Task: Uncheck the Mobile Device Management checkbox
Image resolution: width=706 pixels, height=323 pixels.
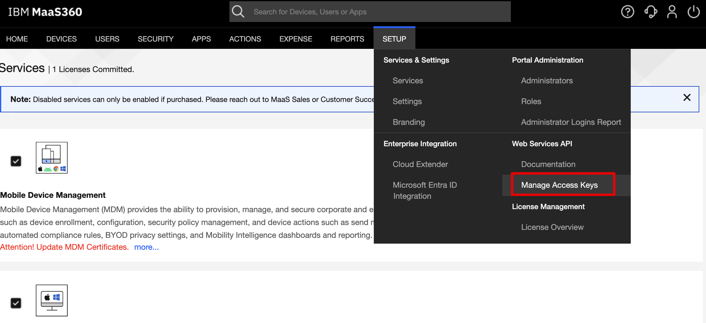Action: [x=16, y=161]
